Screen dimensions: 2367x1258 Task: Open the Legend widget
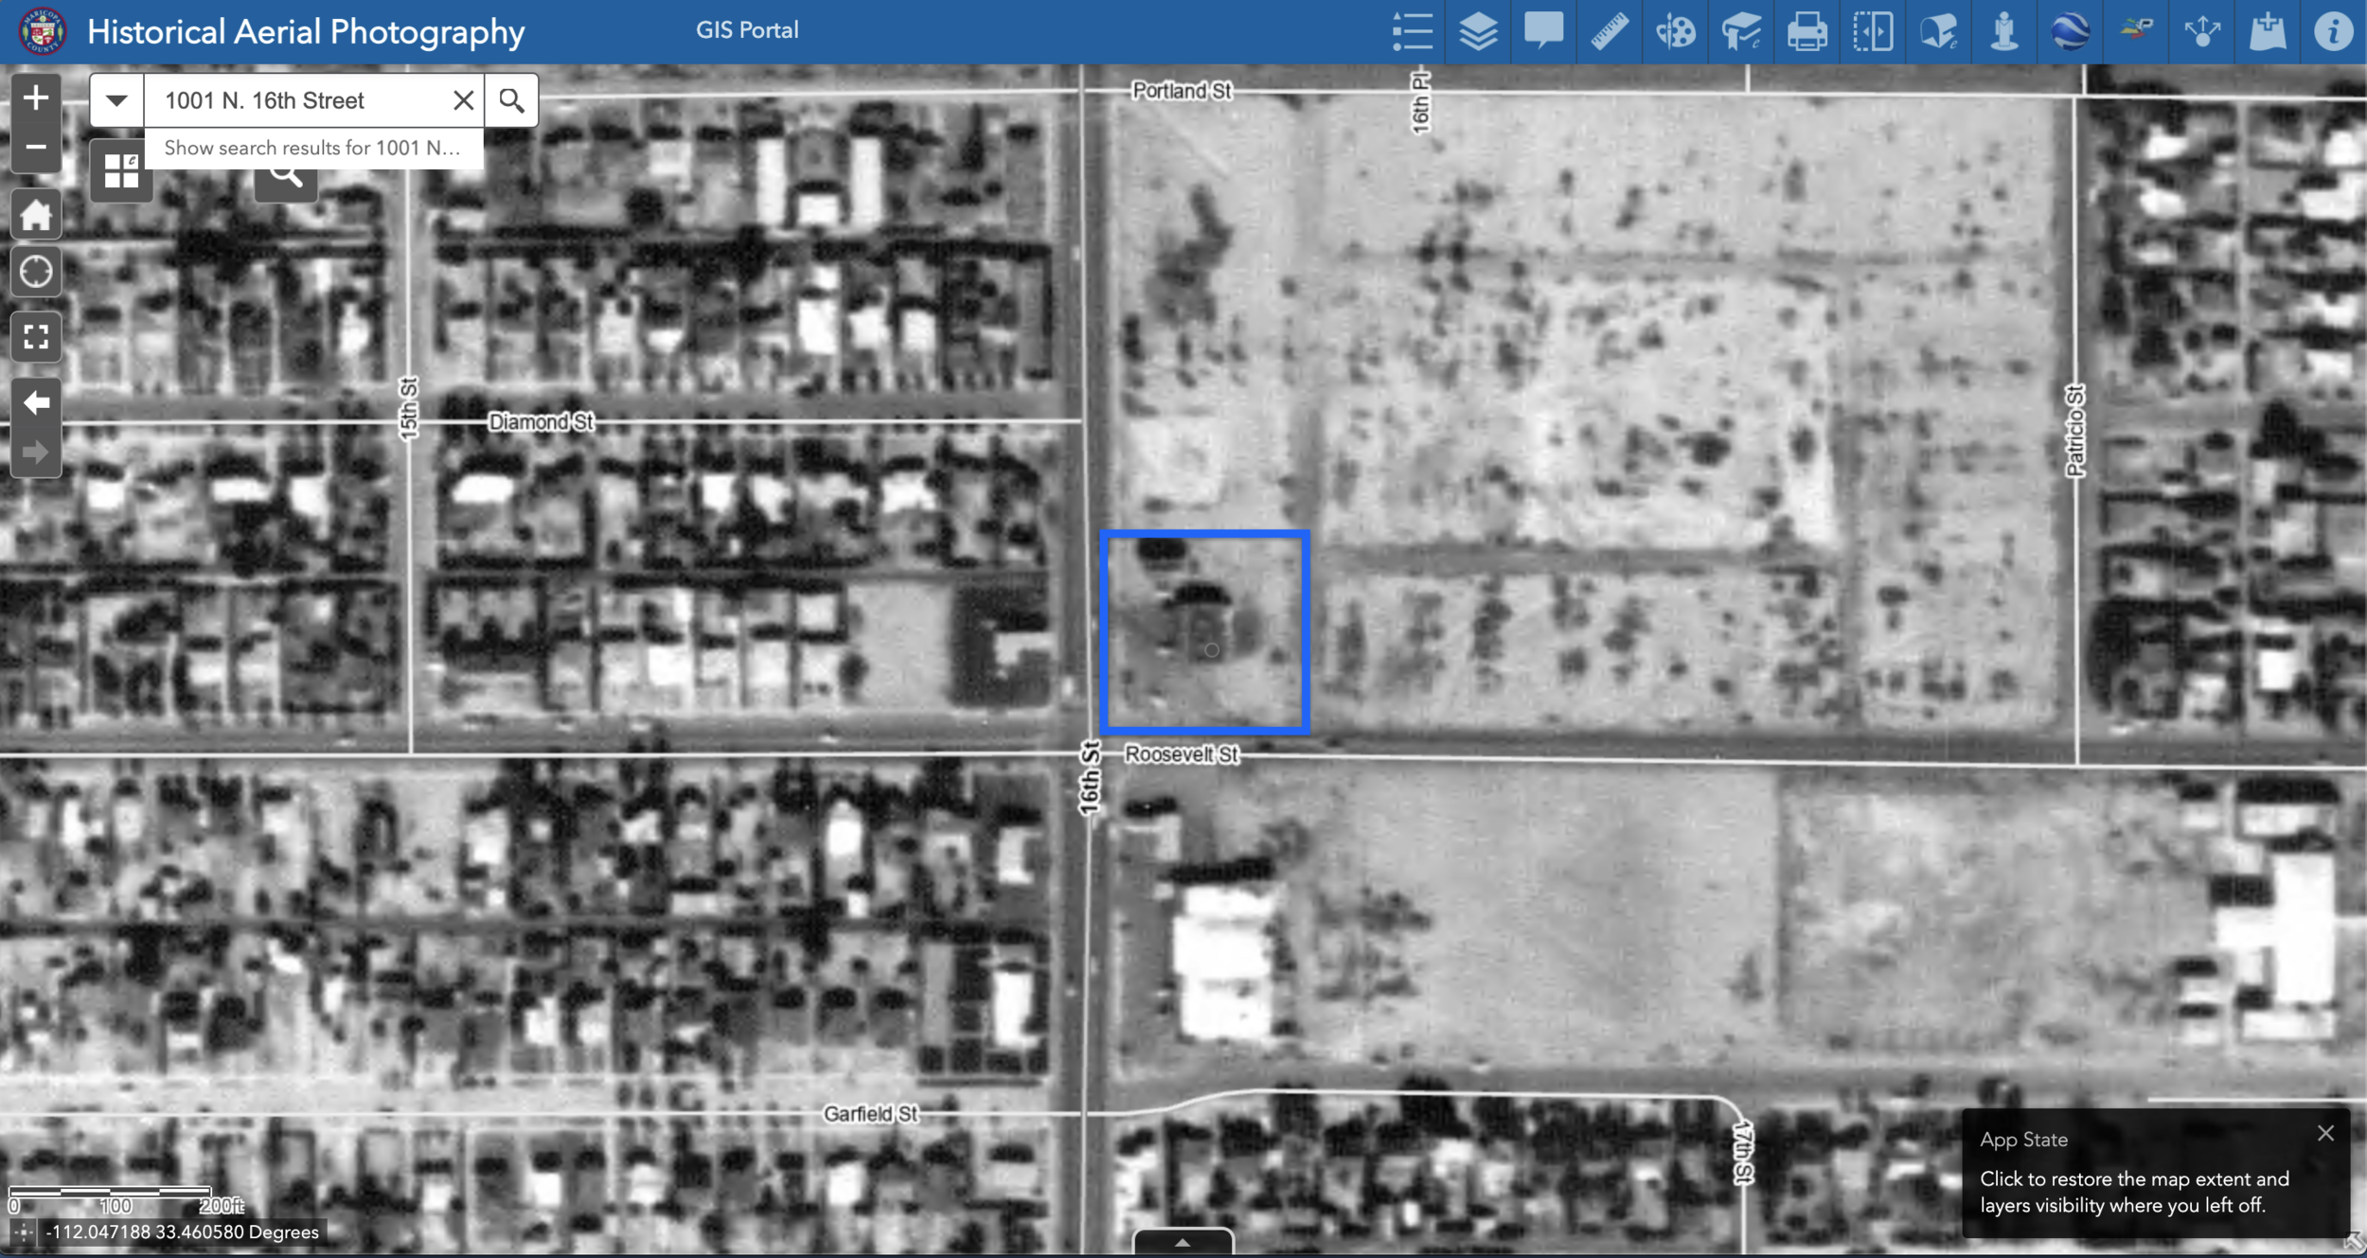(x=1412, y=32)
